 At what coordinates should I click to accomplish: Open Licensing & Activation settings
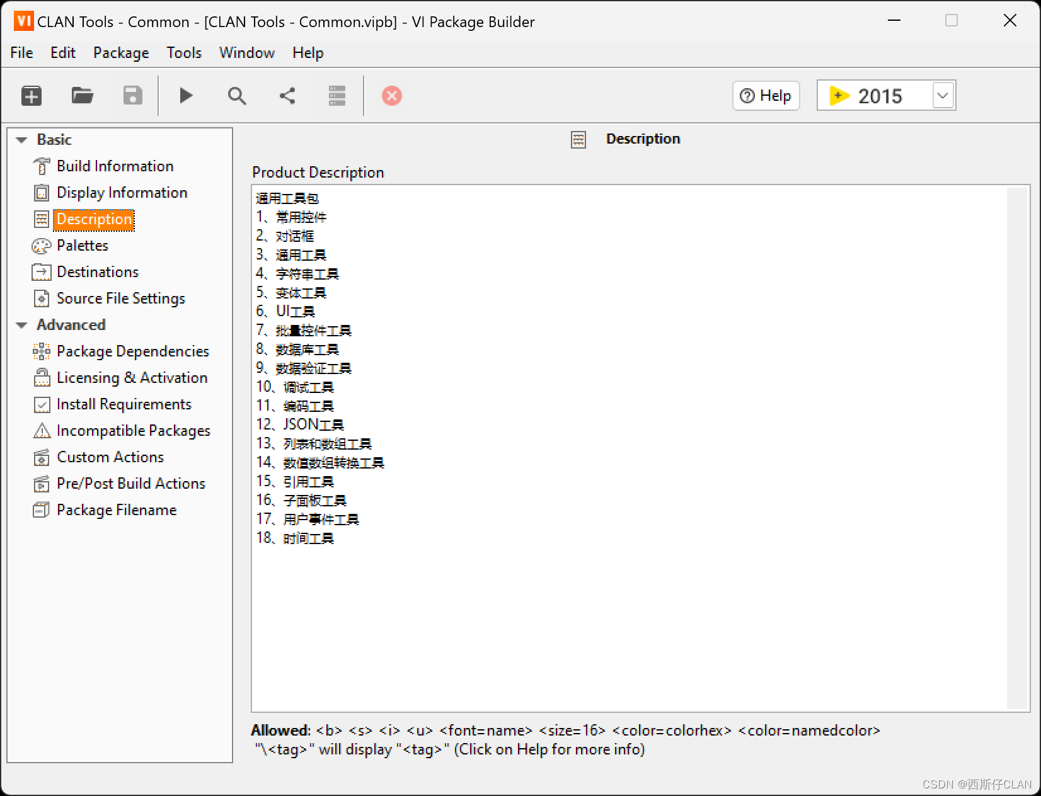(x=132, y=377)
